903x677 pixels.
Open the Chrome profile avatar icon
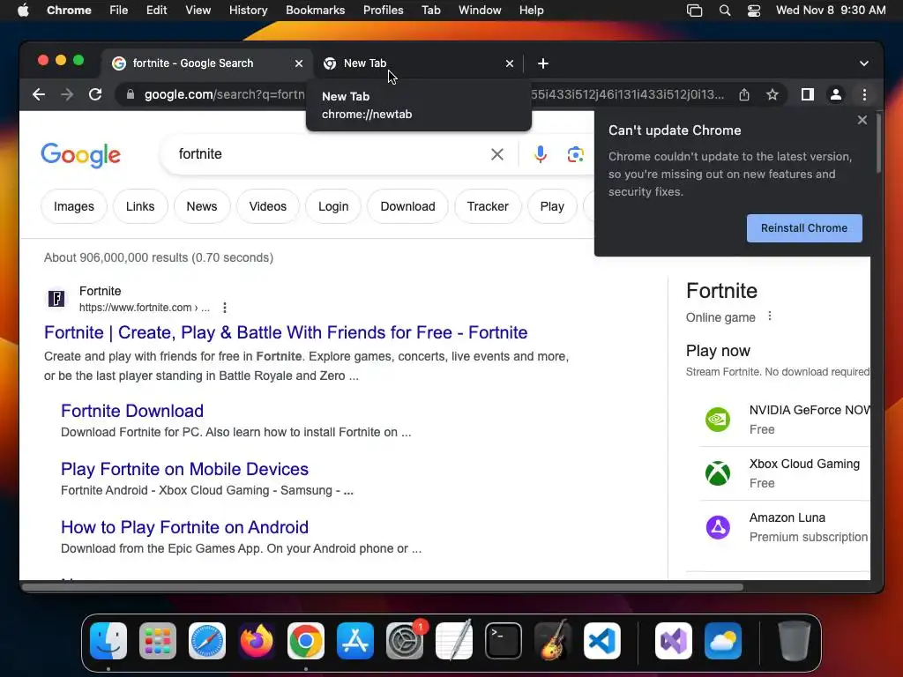coord(836,94)
